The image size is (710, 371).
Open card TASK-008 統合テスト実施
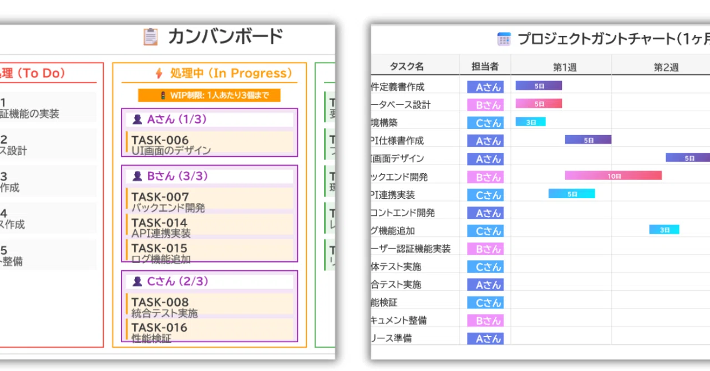click(x=210, y=306)
